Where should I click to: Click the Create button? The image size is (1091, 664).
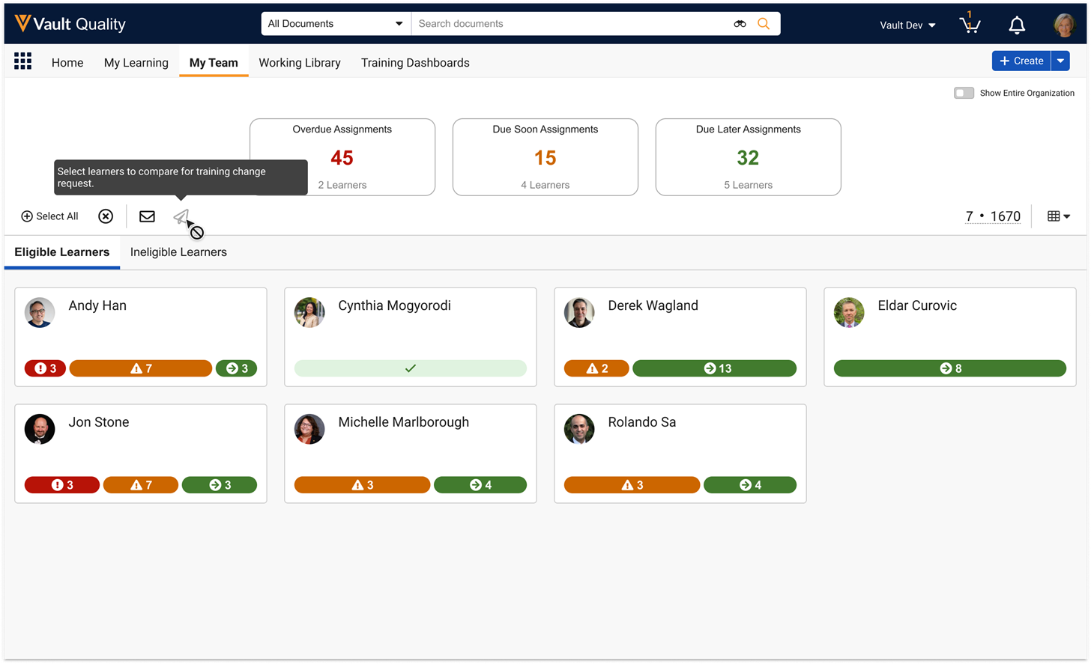[1021, 61]
